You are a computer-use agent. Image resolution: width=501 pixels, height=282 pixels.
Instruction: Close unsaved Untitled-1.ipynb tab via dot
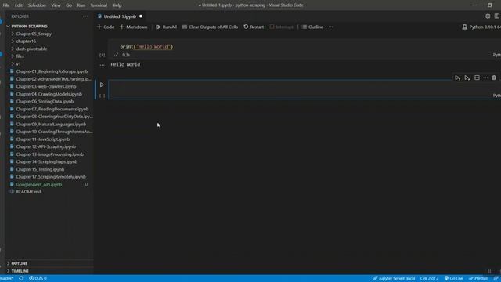[141, 16]
